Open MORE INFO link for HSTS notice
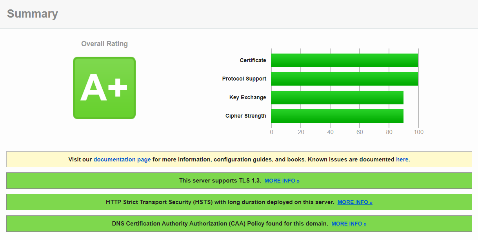 point(355,202)
